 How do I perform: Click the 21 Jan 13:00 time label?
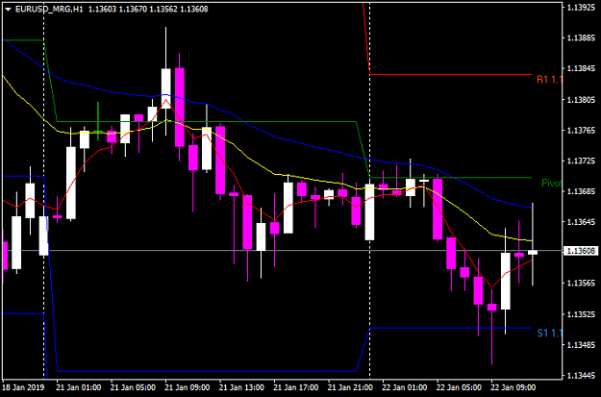coord(241,387)
